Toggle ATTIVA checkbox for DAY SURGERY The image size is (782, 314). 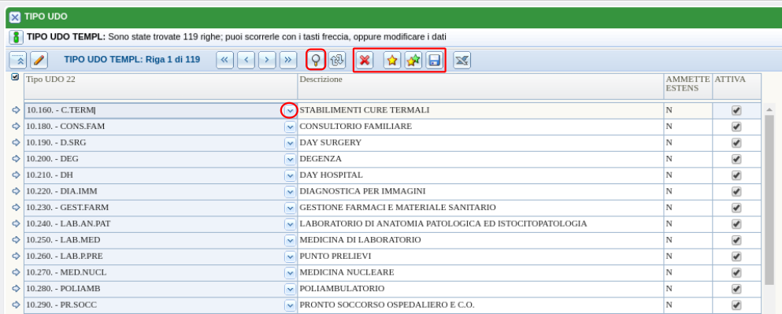tap(736, 143)
